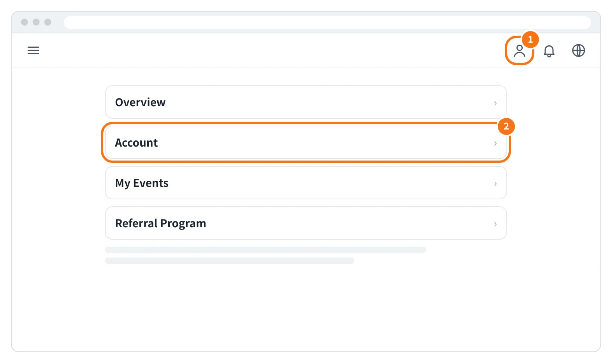This screenshot has width=612, height=363.
Task: Open the Overview menu item
Action: click(306, 102)
